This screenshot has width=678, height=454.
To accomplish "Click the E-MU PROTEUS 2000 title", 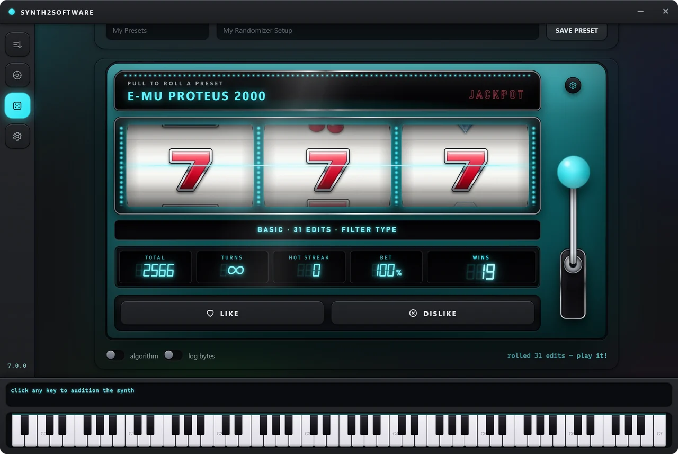I will tap(197, 96).
